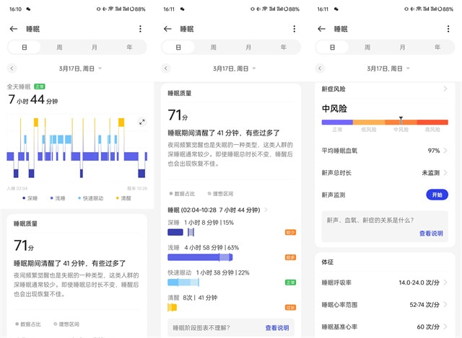Tap 7 小时 44 分钟 total sleep value
Screen dimensions: 462x338
(33, 99)
